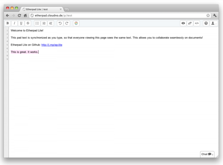Open embed pad code icon
This screenshot has height=165, width=223.
(x=197, y=23)
